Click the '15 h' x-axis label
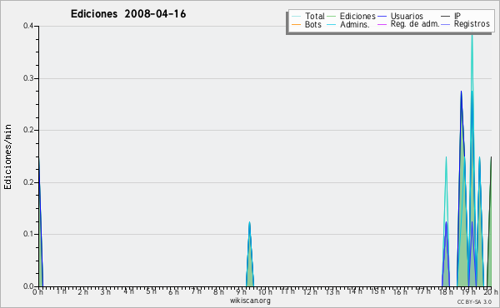Image resolution: width=500 pixels, height=308 pixels. point(377,291)
